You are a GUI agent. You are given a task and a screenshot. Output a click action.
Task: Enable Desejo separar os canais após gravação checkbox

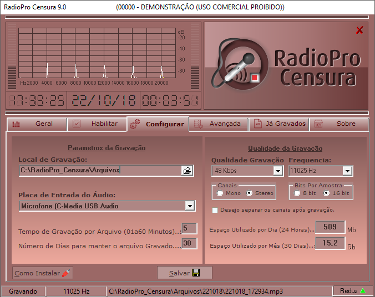click(215, 210)
